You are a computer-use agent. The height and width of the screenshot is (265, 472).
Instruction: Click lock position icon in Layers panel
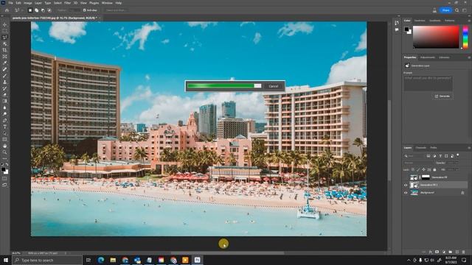423,170
